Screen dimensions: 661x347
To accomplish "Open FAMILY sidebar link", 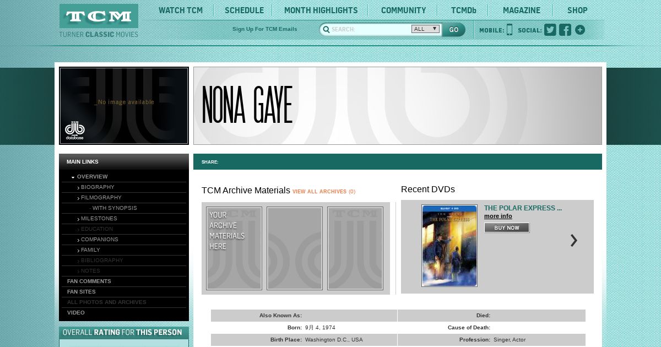I will (x=90, y=250).
